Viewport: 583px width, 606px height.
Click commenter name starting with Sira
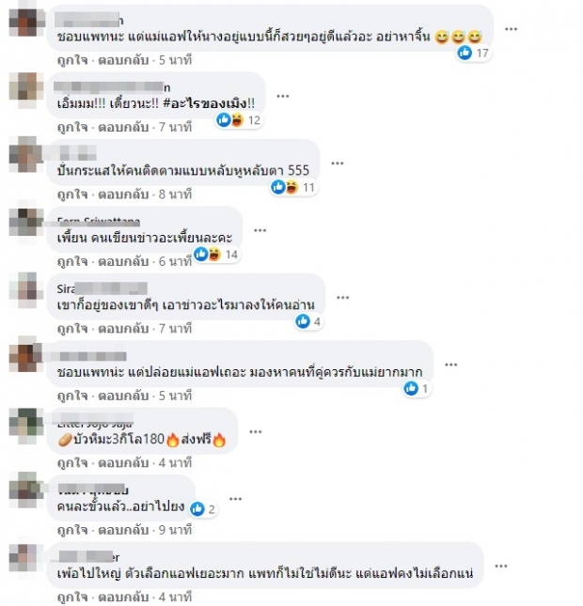pyautogui.click(x=102, y=288)
